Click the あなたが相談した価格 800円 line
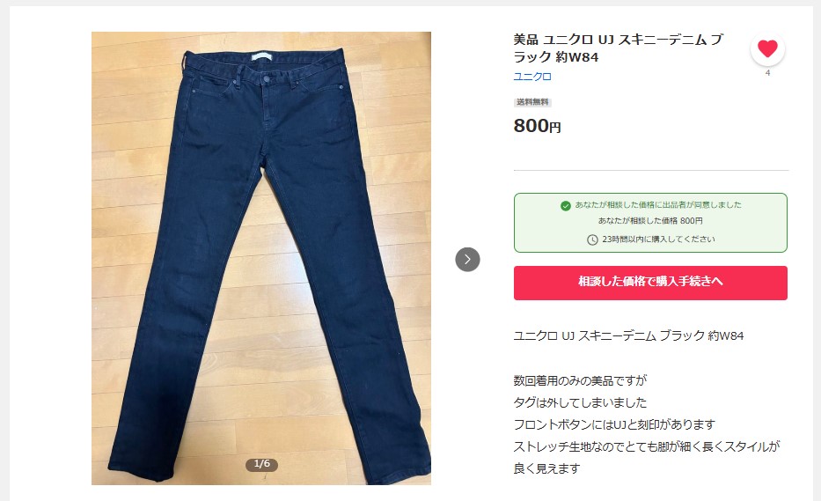The width and height of the screenshot is (821, 501). [650, 221]
